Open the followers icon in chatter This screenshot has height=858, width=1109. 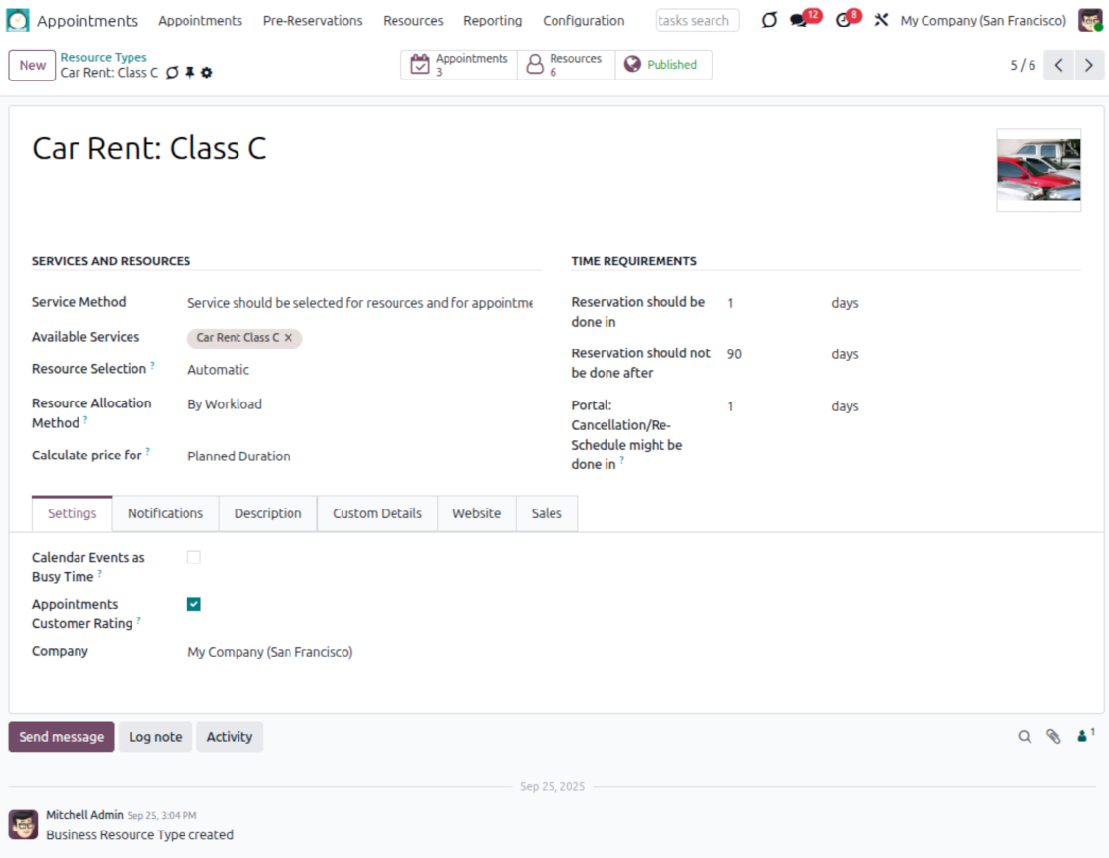[1084, 735]
